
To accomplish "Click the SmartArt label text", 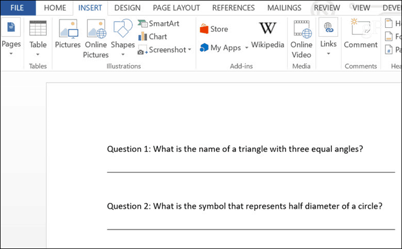I will pyautogui.click(x=164, y=23).
